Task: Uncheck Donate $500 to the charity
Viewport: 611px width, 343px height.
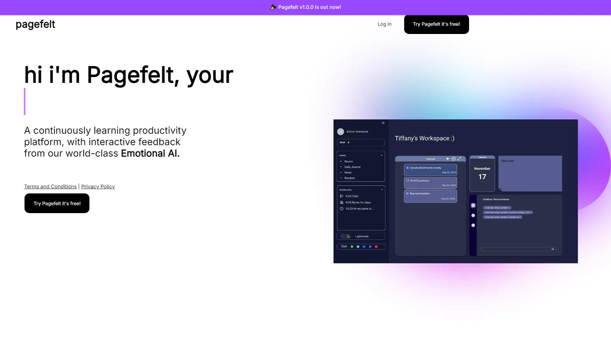Action: pos(408,168)
